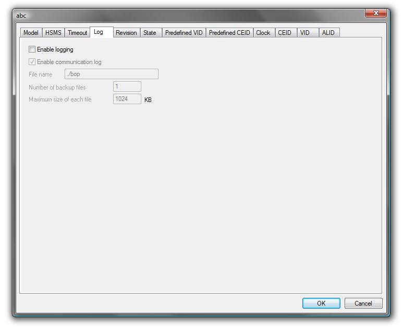Click the Log tab
This screenshot has height=328, width=403.
pyautogui.click(x=99, y=32)
